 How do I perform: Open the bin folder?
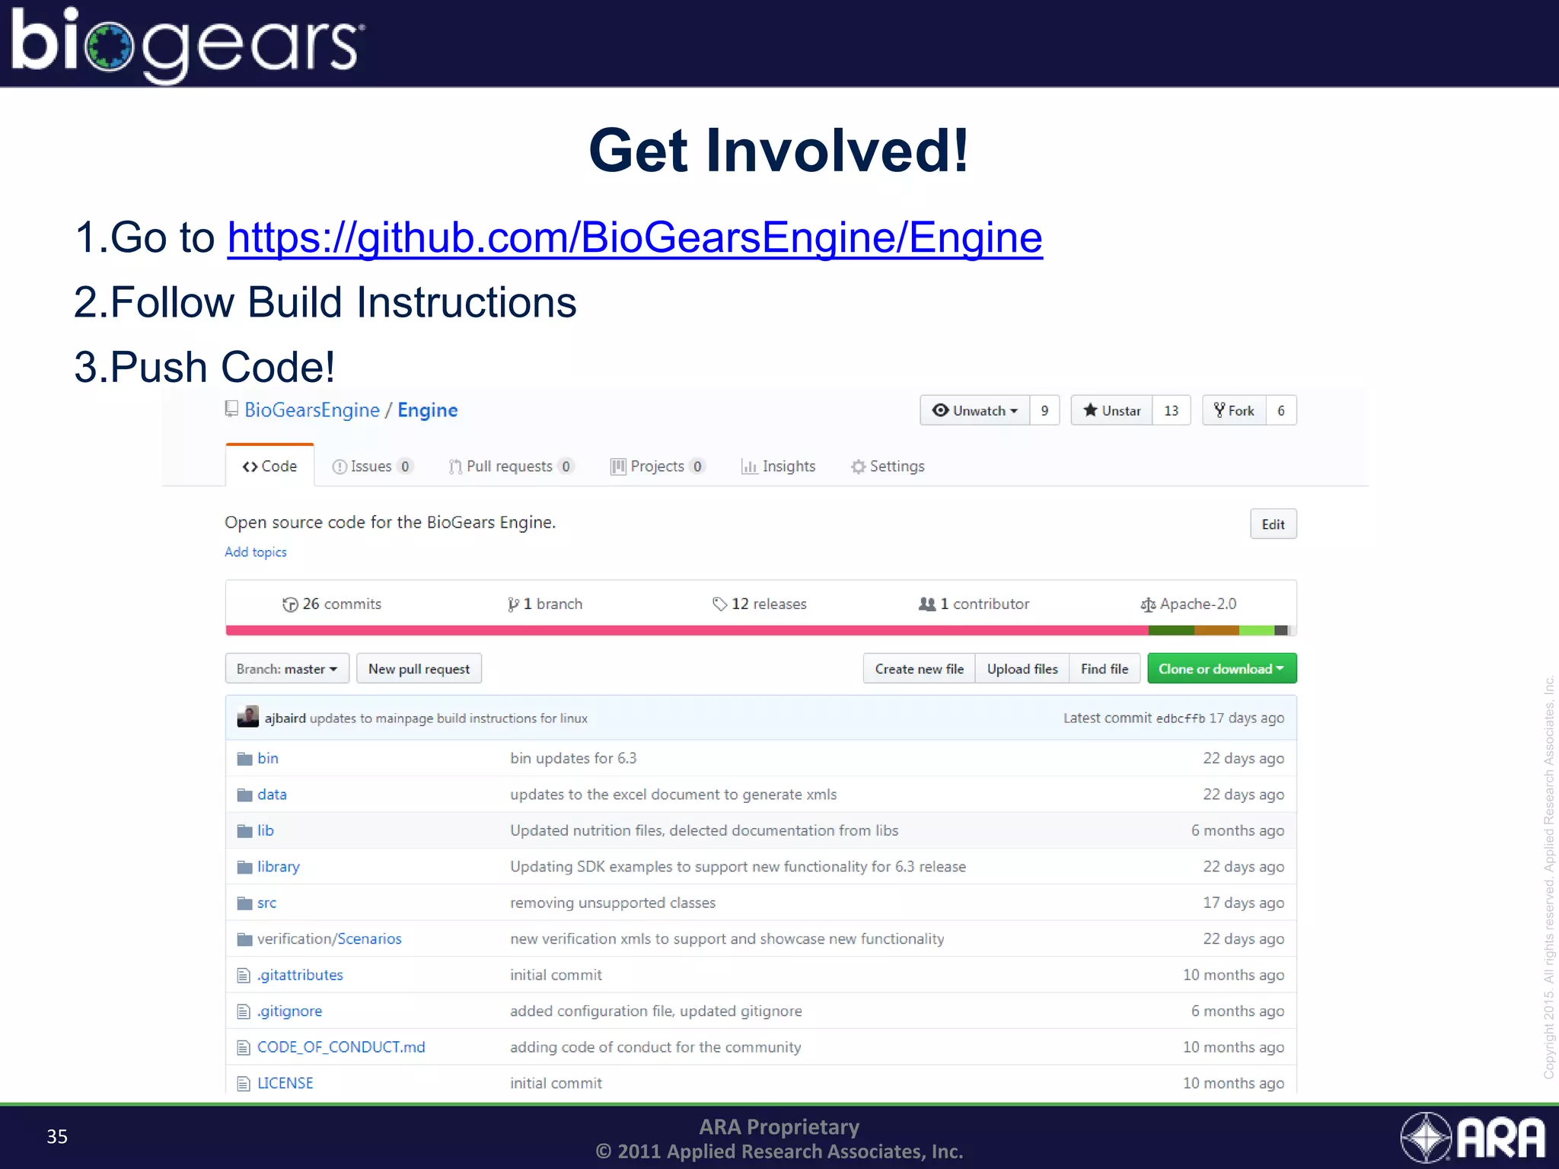point(268,758)
